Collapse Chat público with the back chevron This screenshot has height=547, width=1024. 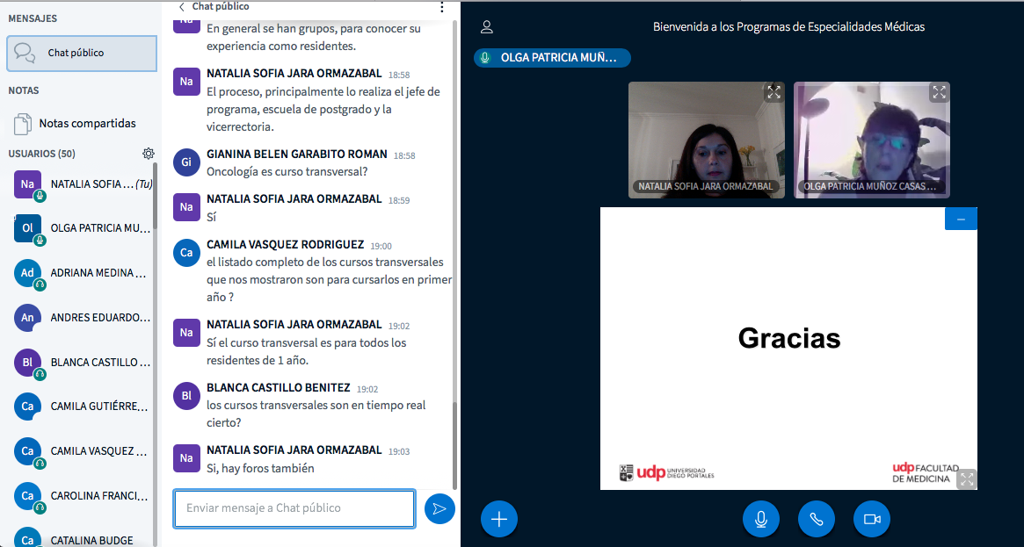pos(182,7)
